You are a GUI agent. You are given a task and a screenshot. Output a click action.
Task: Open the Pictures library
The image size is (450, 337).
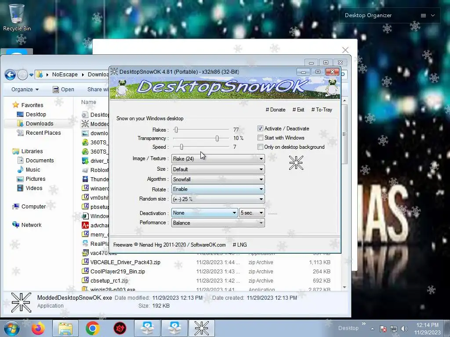(x=31, y=179)
